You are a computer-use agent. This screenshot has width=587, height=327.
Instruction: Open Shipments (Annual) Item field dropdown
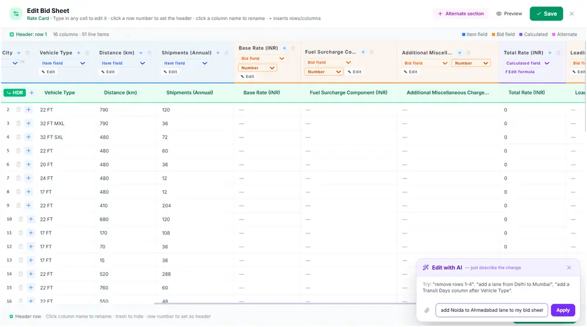pyautogui.click(x=185, y=63)
